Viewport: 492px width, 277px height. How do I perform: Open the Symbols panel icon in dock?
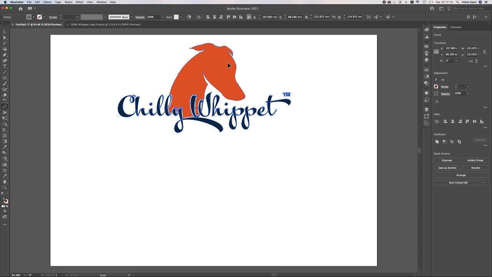[x=426, y=60]
